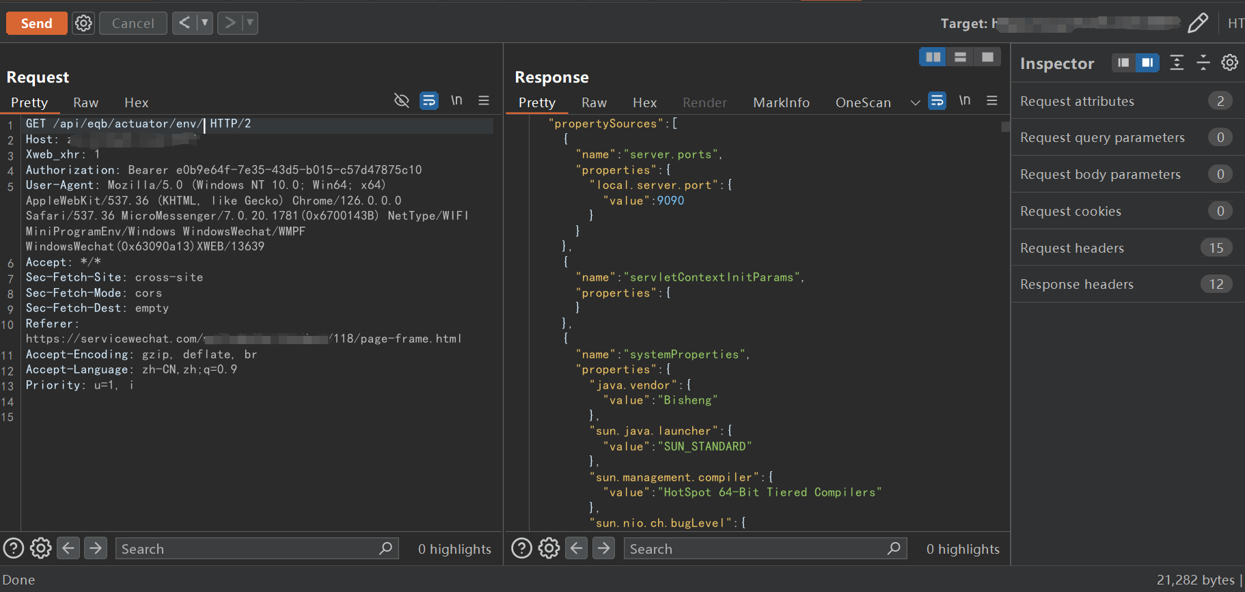The height and width of the screenshot is (592, 1245).
Task: Go forward to next request in history
Action: 230,23
